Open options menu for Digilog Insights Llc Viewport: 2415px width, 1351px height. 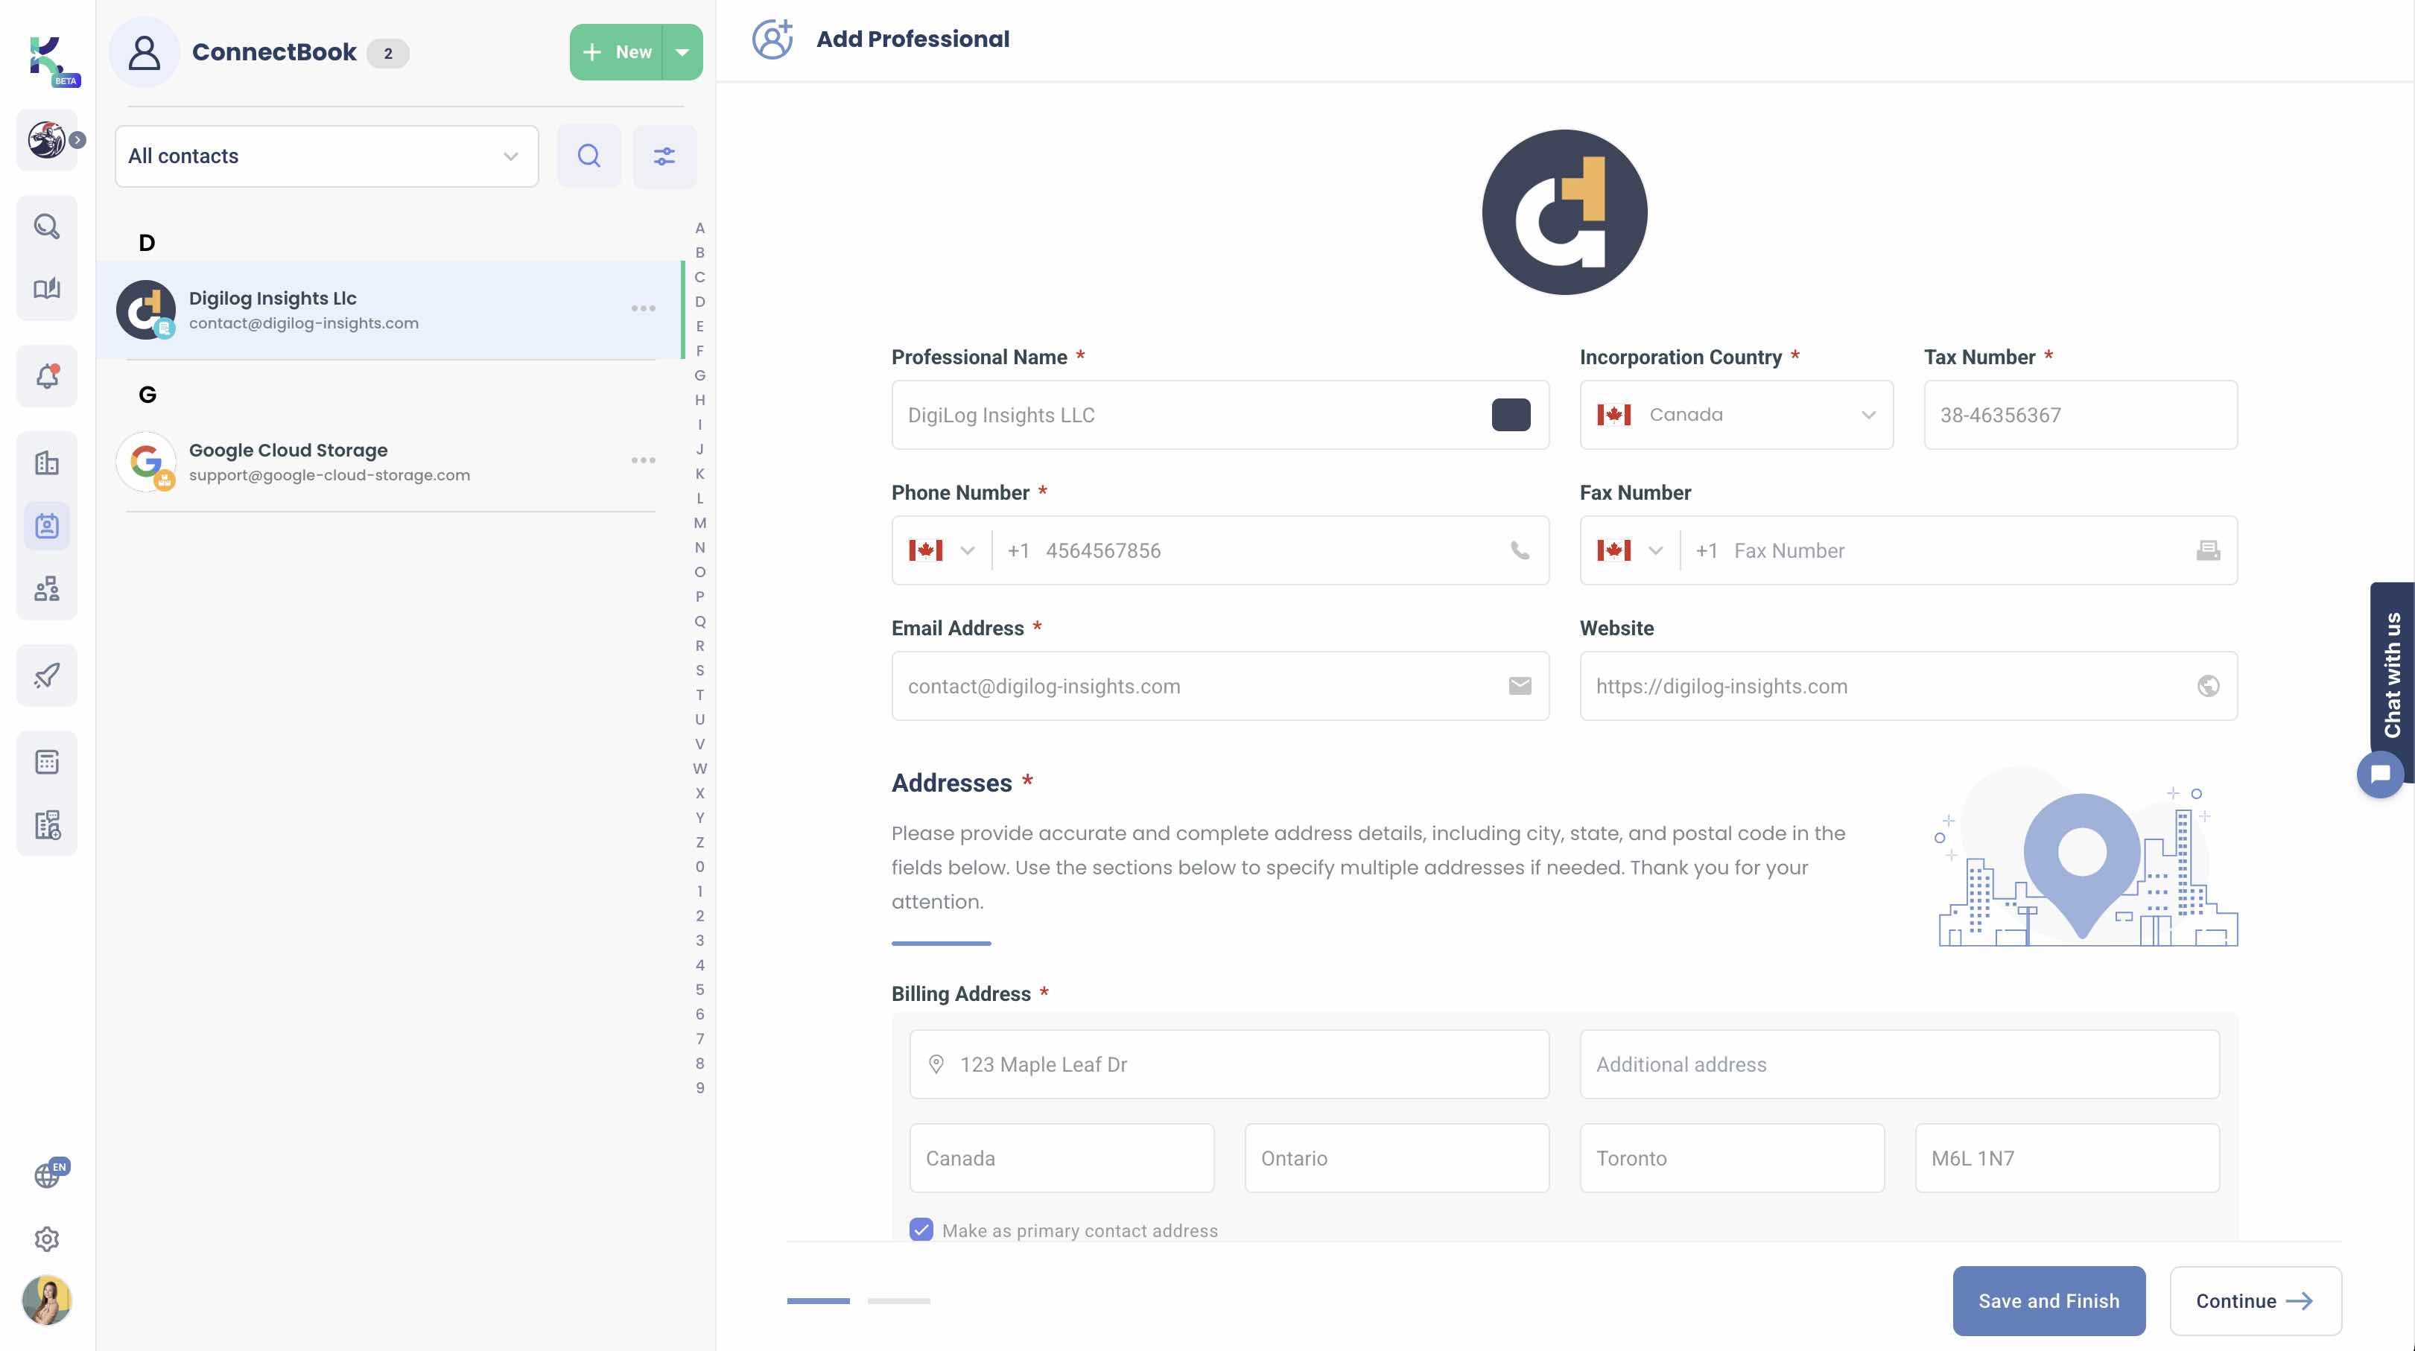click(x=643, y=308)
